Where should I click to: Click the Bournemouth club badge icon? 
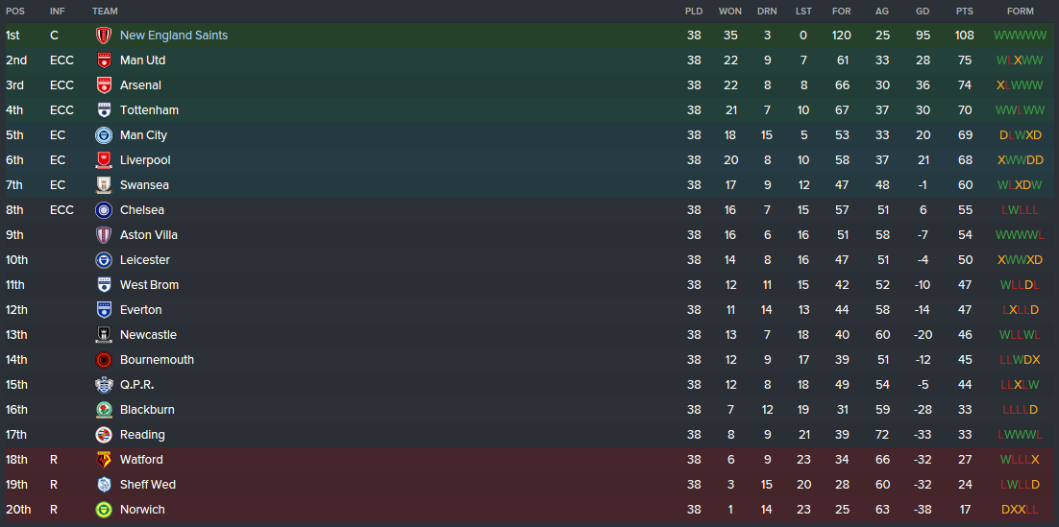(104, 360)
